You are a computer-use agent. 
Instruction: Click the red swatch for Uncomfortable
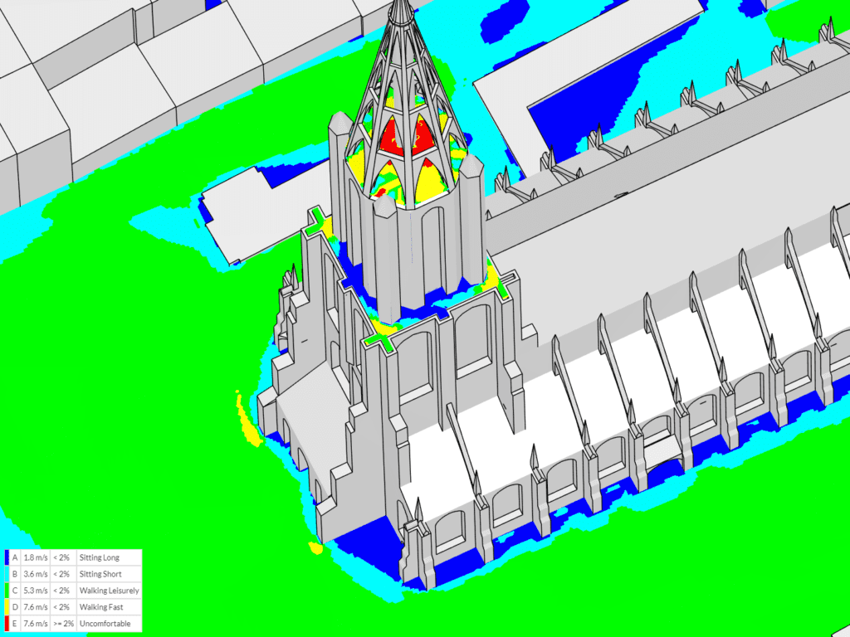pyautogui.click(x=7, y=623)
